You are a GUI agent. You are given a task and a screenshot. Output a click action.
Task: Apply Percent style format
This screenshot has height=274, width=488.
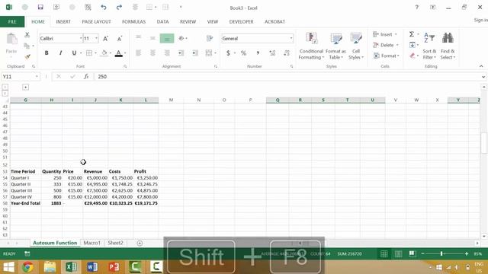tap(243, 53)
